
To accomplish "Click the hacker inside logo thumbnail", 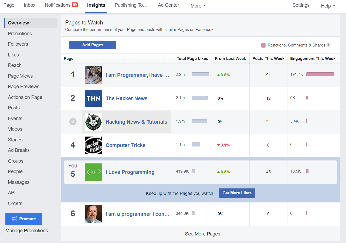I will (x=93, y=145).
